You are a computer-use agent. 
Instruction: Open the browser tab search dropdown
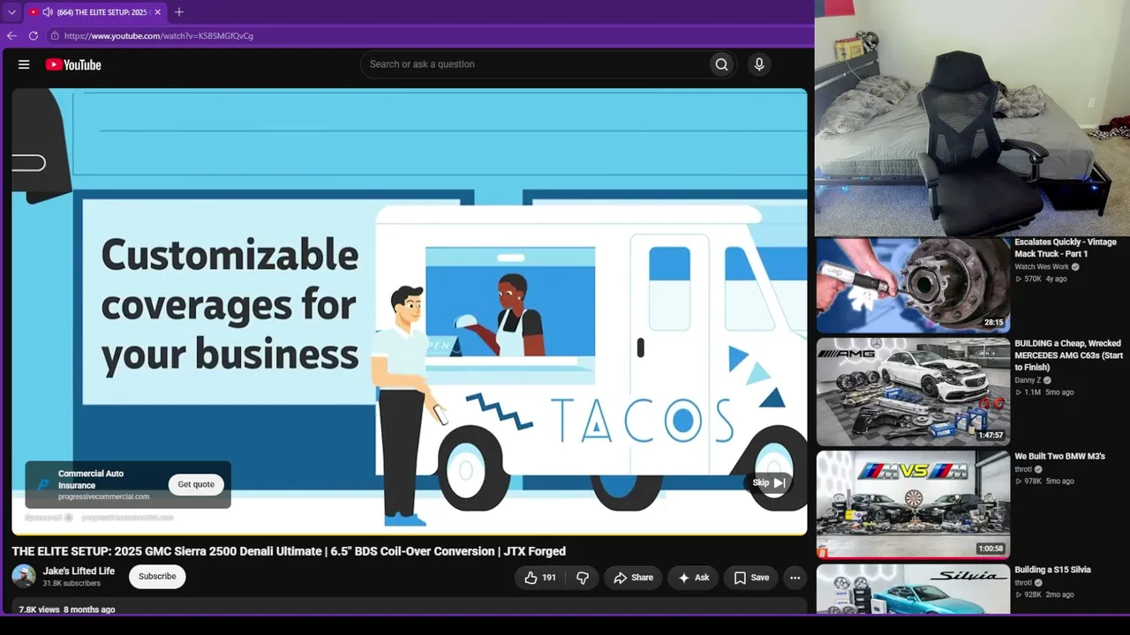coord(11,12)
